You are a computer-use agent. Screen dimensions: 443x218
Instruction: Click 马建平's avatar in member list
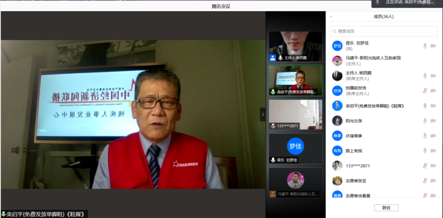337,61
